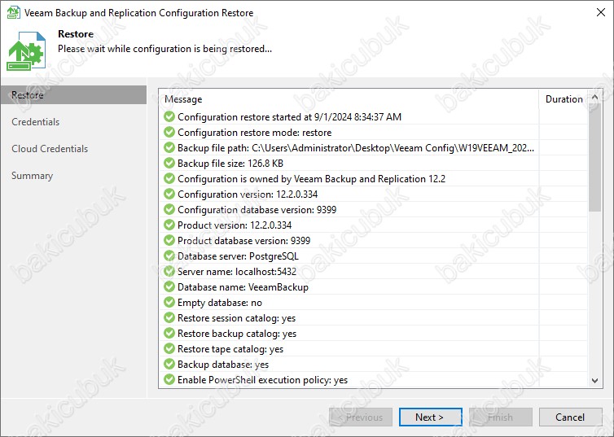Select row 'Empty database: no'

point(374,302)
